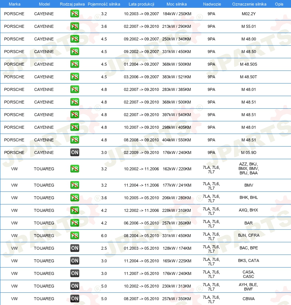Screen dimensions: 291x305
Task: Sort by the Marka column header
Action: pos(15,4)
